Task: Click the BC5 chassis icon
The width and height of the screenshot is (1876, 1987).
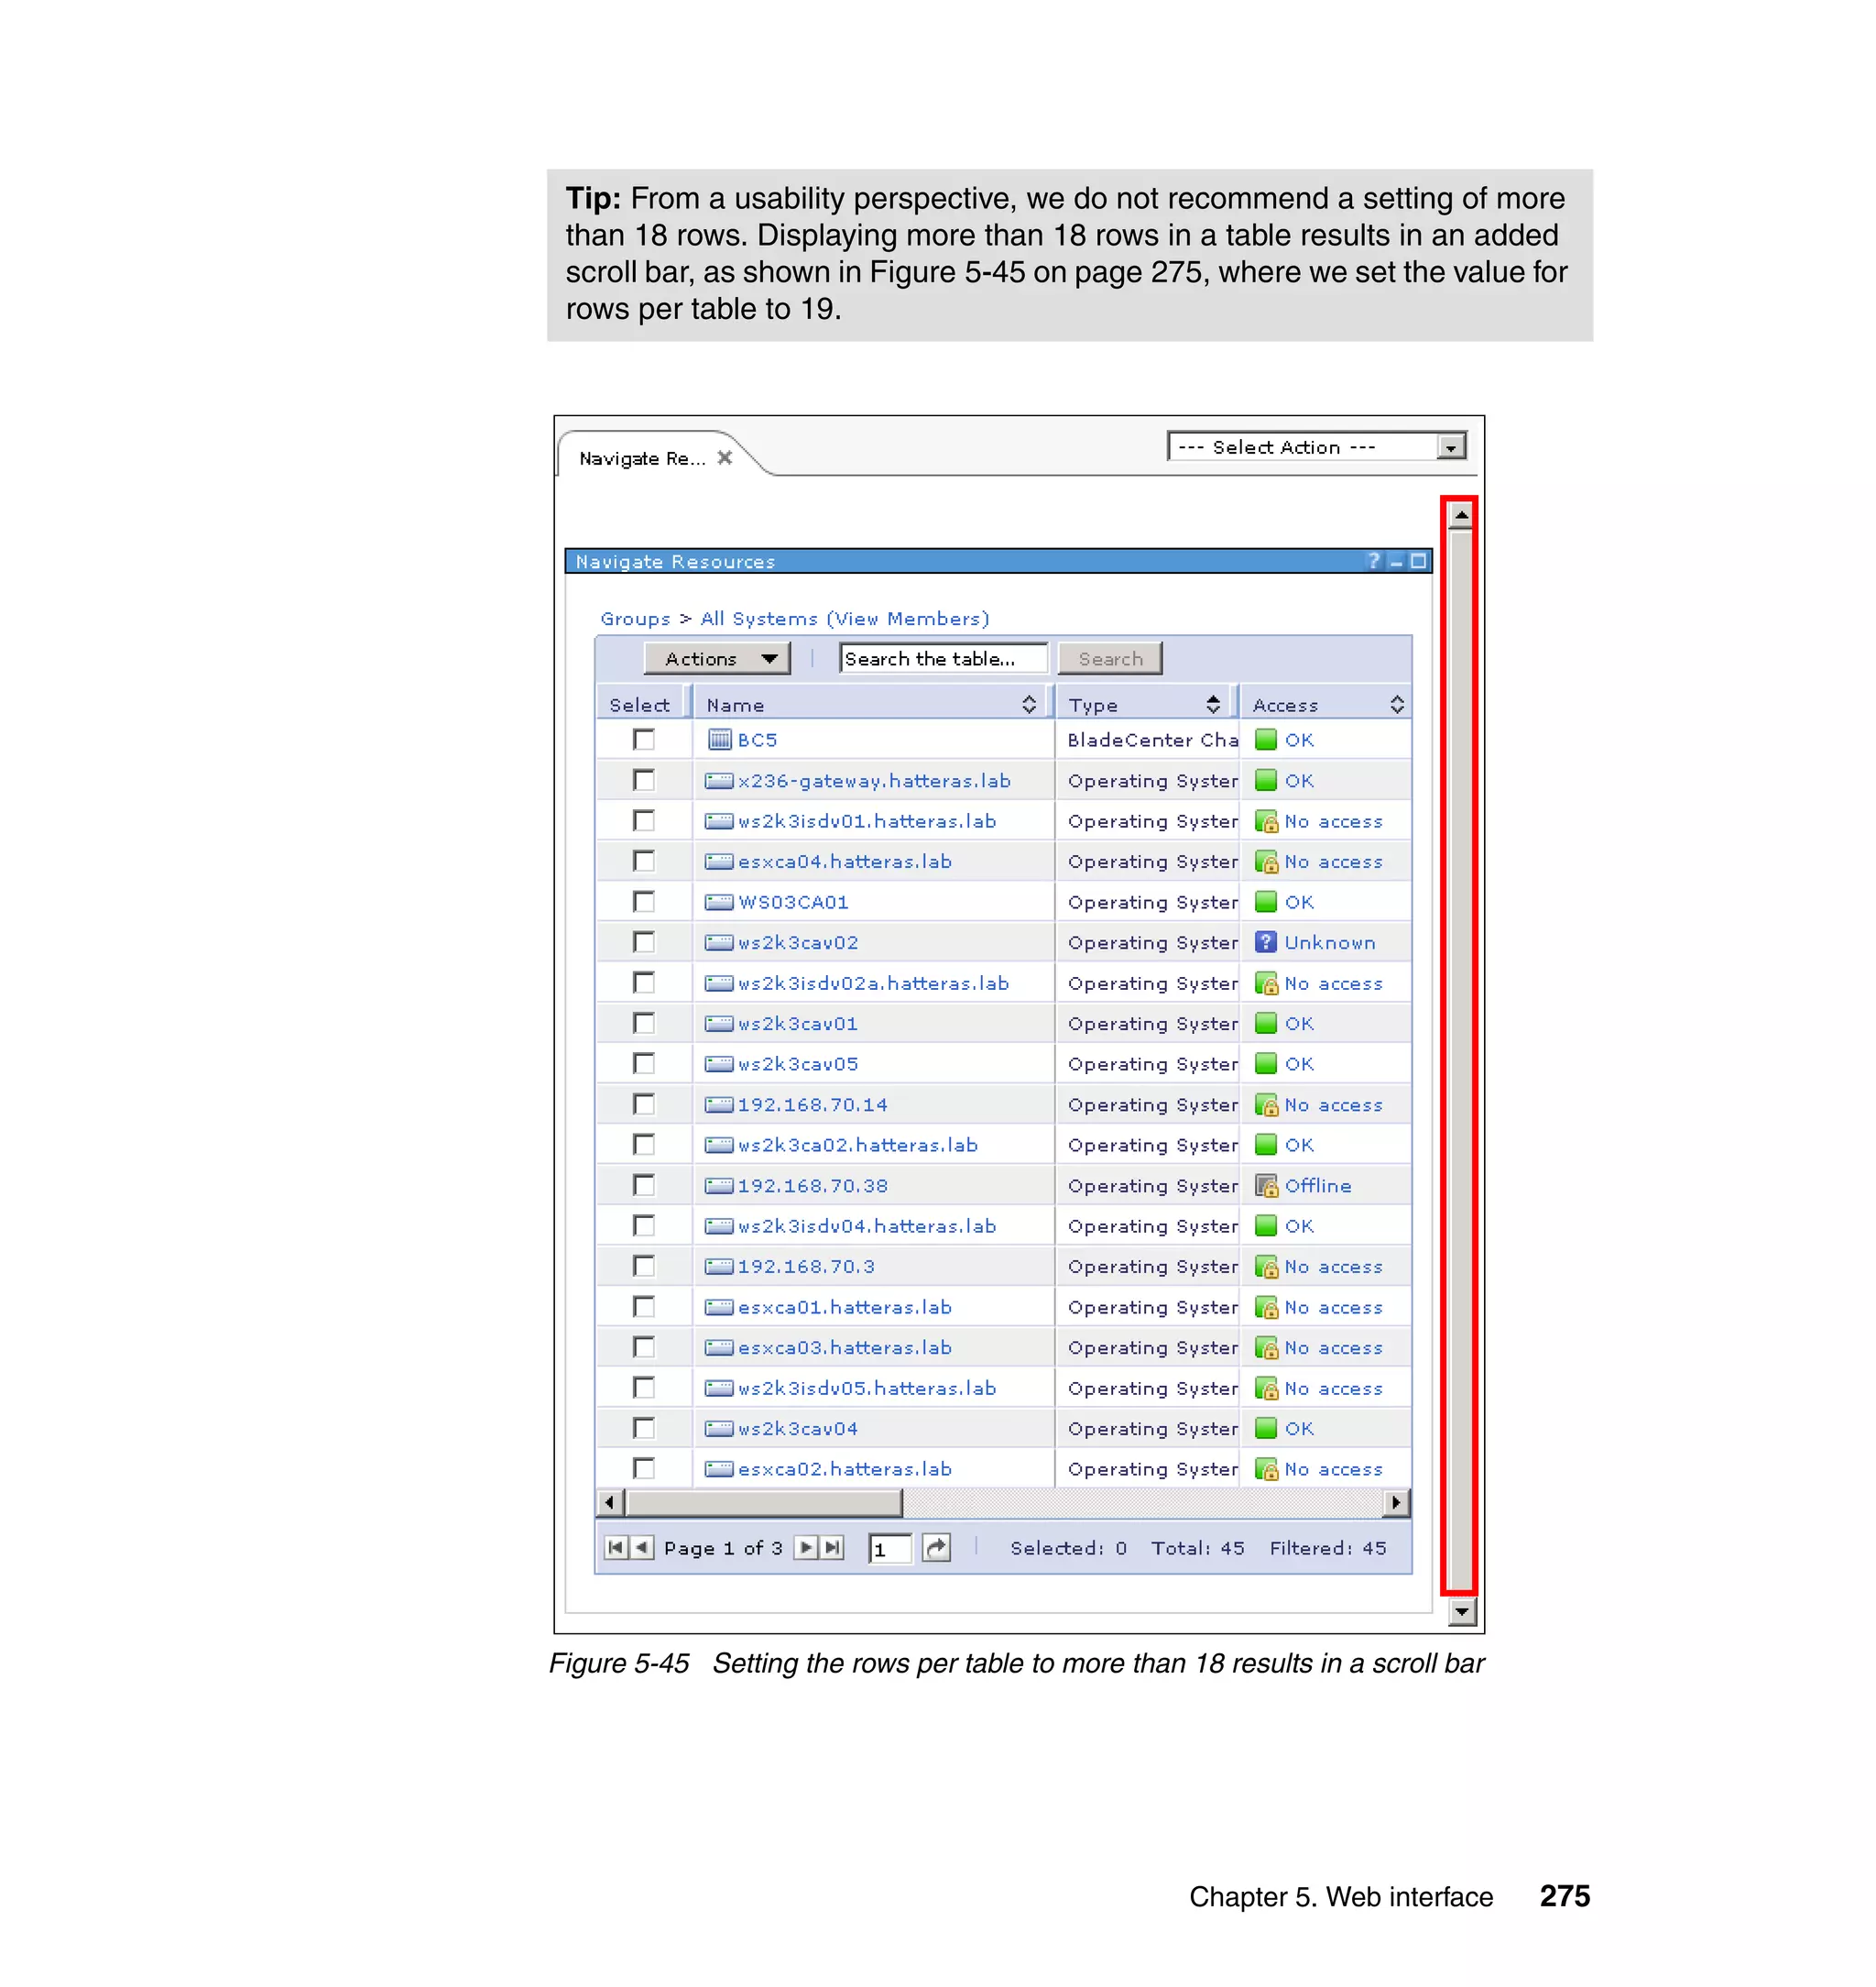Action: (720, 740)
